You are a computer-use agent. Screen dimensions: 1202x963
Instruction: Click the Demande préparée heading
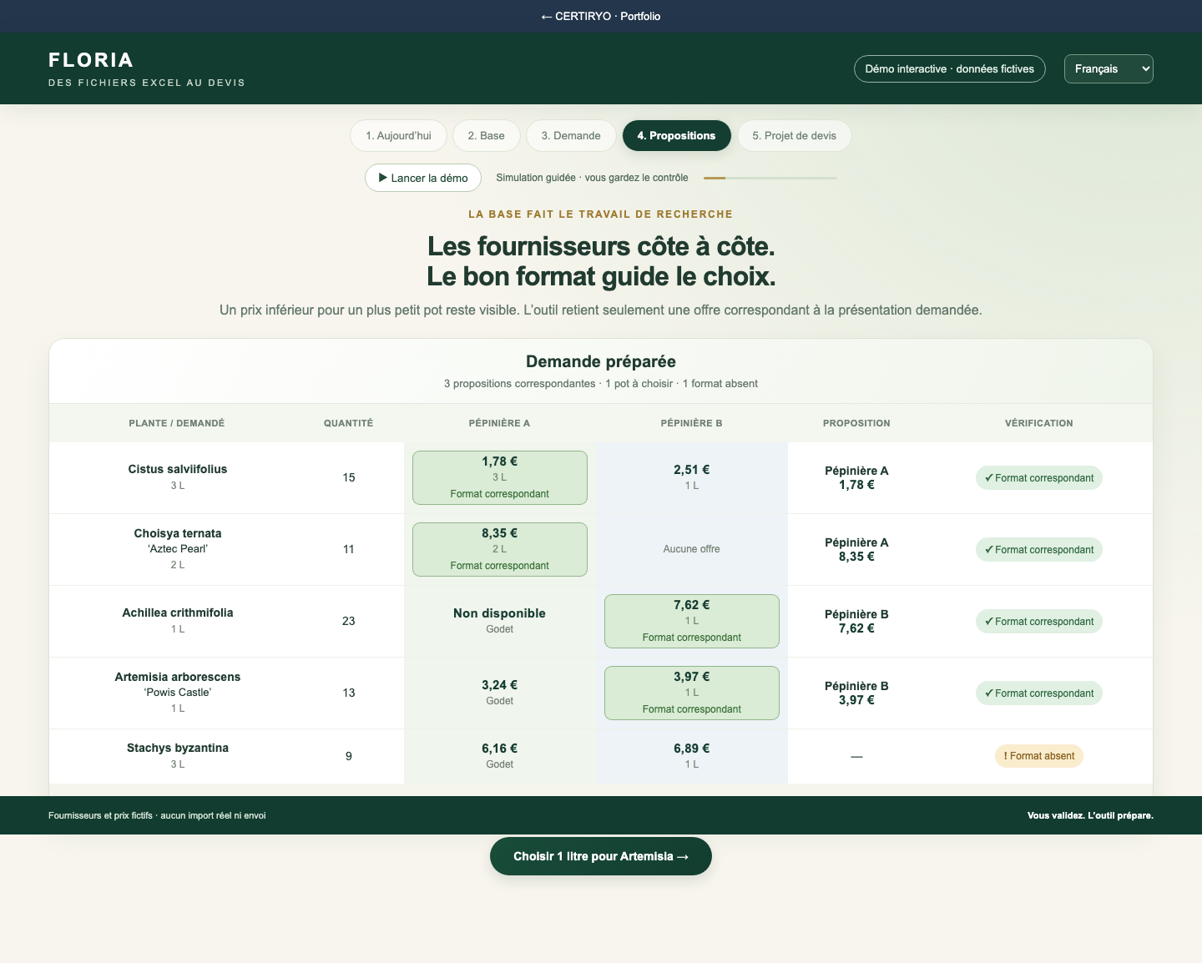point(601,361)
